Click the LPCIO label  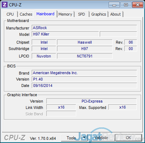(24, 56)
